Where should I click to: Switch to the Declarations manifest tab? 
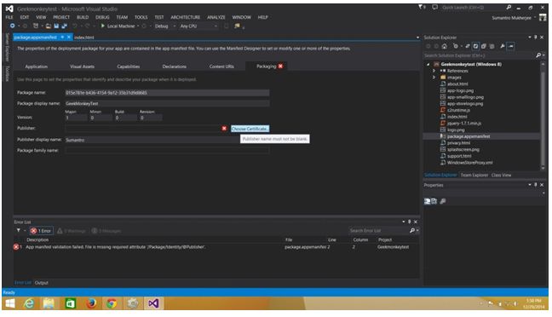click(x=175, y=66)
